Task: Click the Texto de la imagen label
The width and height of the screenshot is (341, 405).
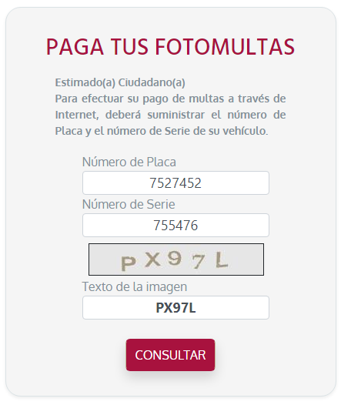Action: (135, 286)
